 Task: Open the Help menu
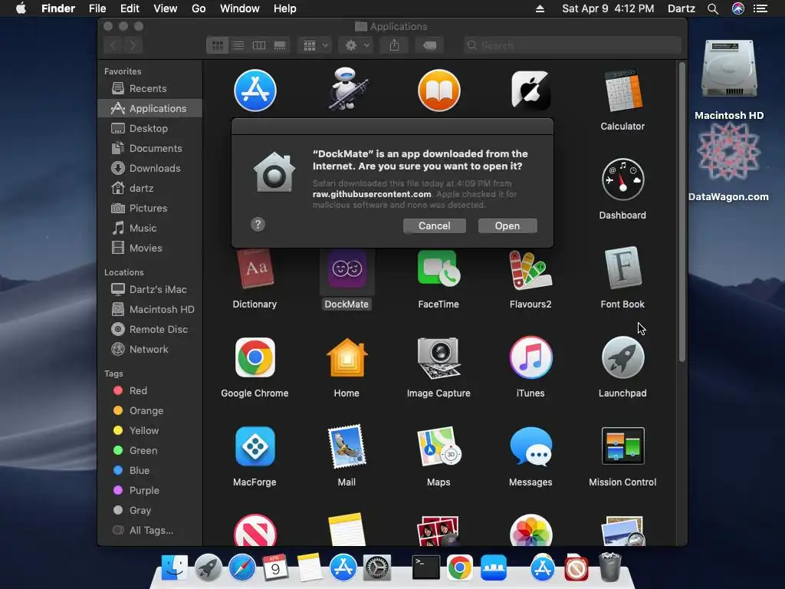pos(285,8)
